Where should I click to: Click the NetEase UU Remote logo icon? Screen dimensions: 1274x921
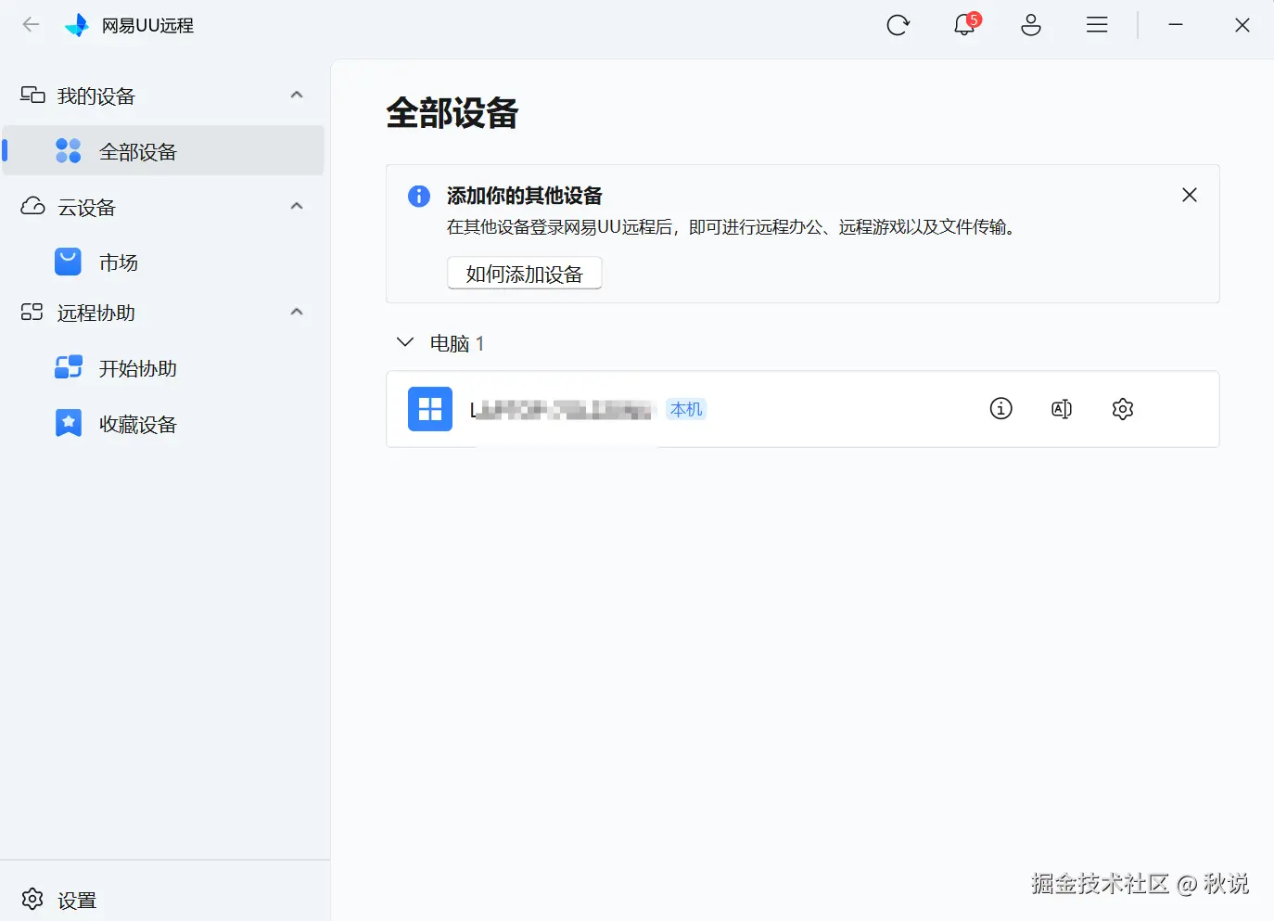(x=77, y=25)
